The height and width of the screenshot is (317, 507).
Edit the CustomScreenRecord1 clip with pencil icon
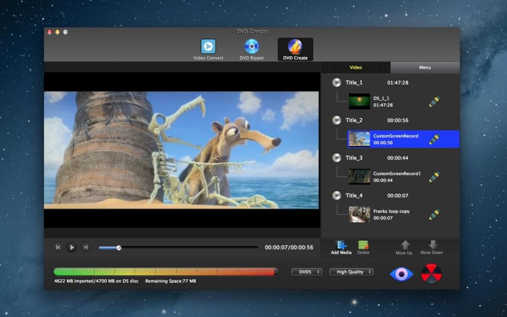coord(434,177)
